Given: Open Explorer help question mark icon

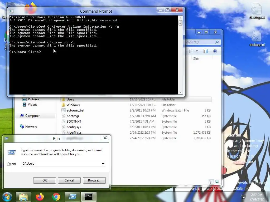Looking at the screenshot, I should (215, 51).
